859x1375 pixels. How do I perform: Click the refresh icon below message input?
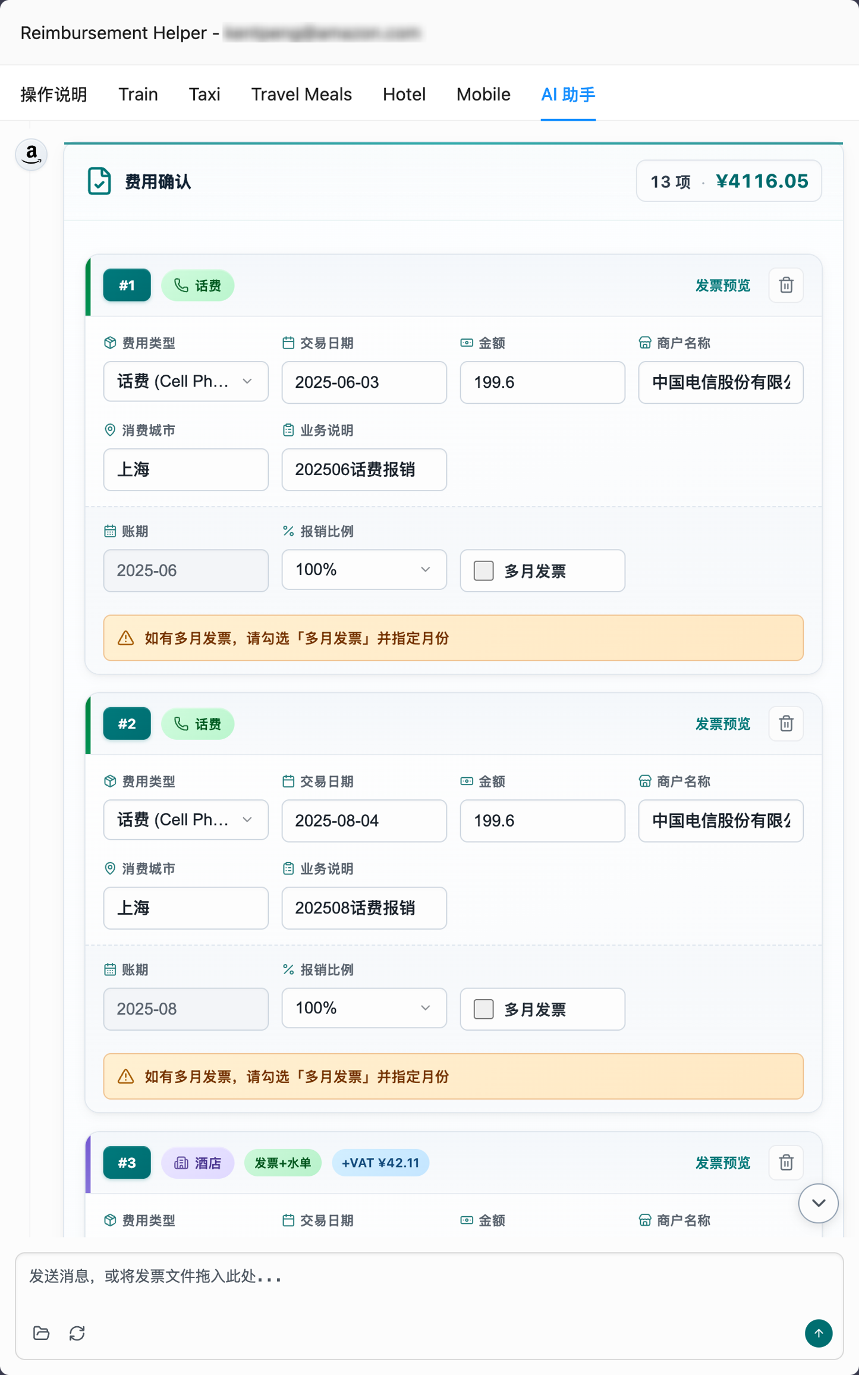(77, 1333)
